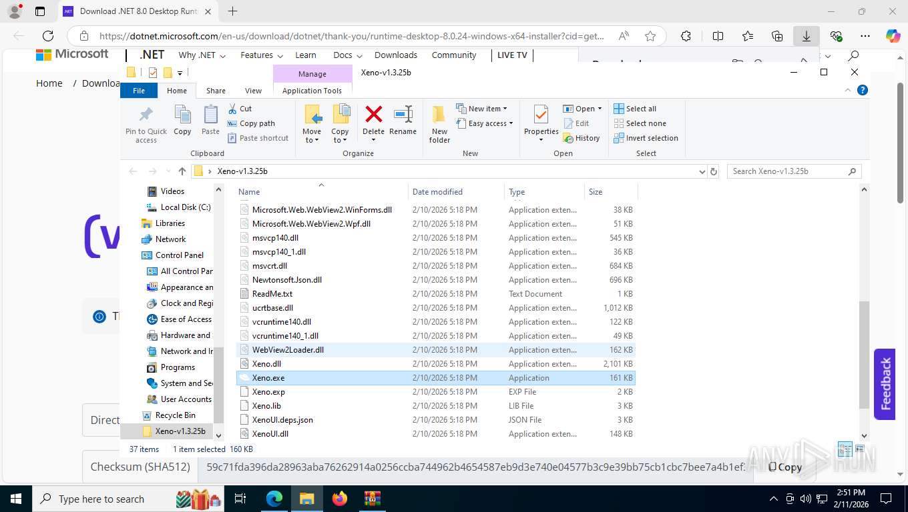Click the Search Xeno-v1.3.25b field
The image size is (908, 512).
click(794, 171)
